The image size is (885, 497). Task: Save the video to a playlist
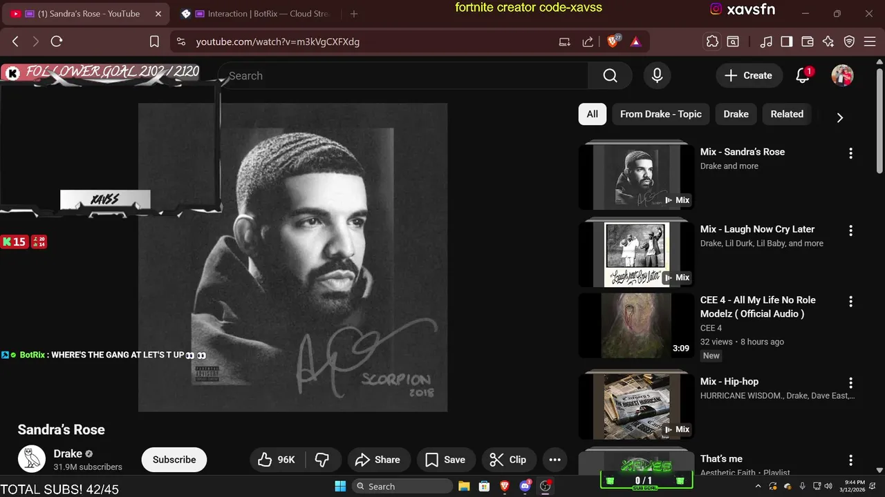coord(445,460)
